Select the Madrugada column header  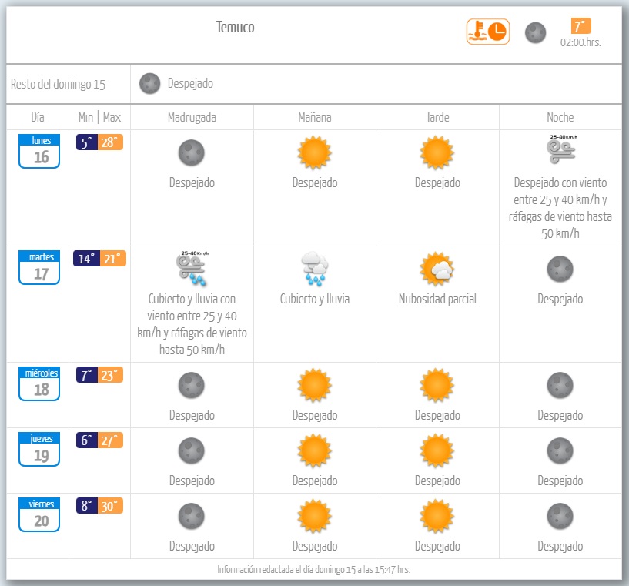coord(192,117)
